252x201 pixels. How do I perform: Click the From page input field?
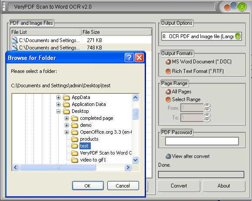(192, 108)
